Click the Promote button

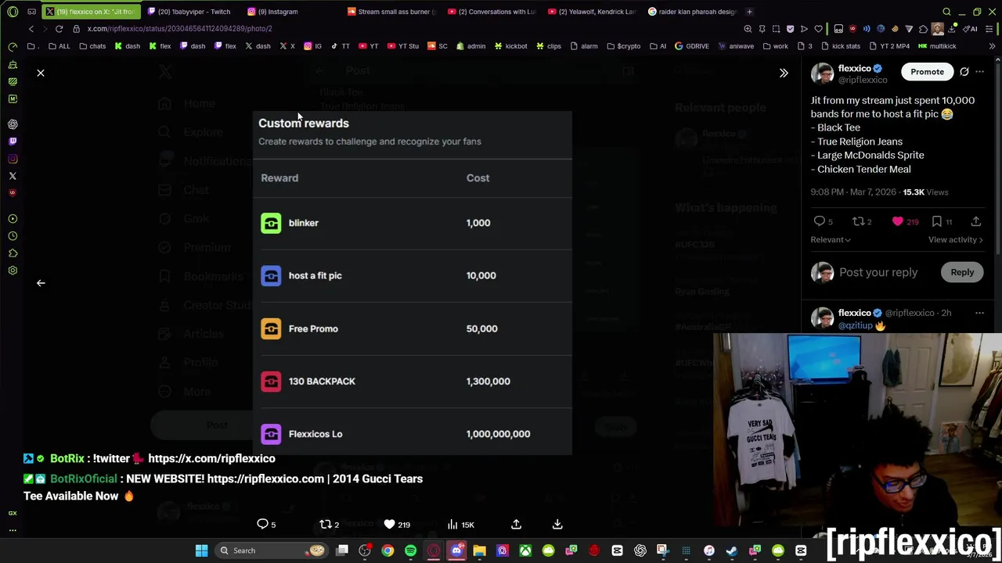[x=927, y=72]
